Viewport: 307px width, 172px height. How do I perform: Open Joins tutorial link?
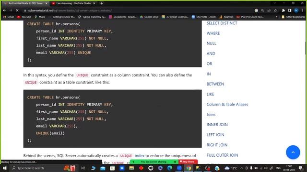tap(211, 115)
